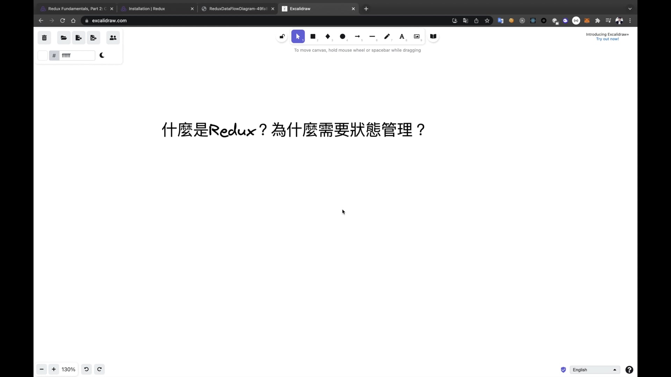Open the English language dropdown
The height and width of the screenshot is (377, 671).
click(x=595, y=369)
